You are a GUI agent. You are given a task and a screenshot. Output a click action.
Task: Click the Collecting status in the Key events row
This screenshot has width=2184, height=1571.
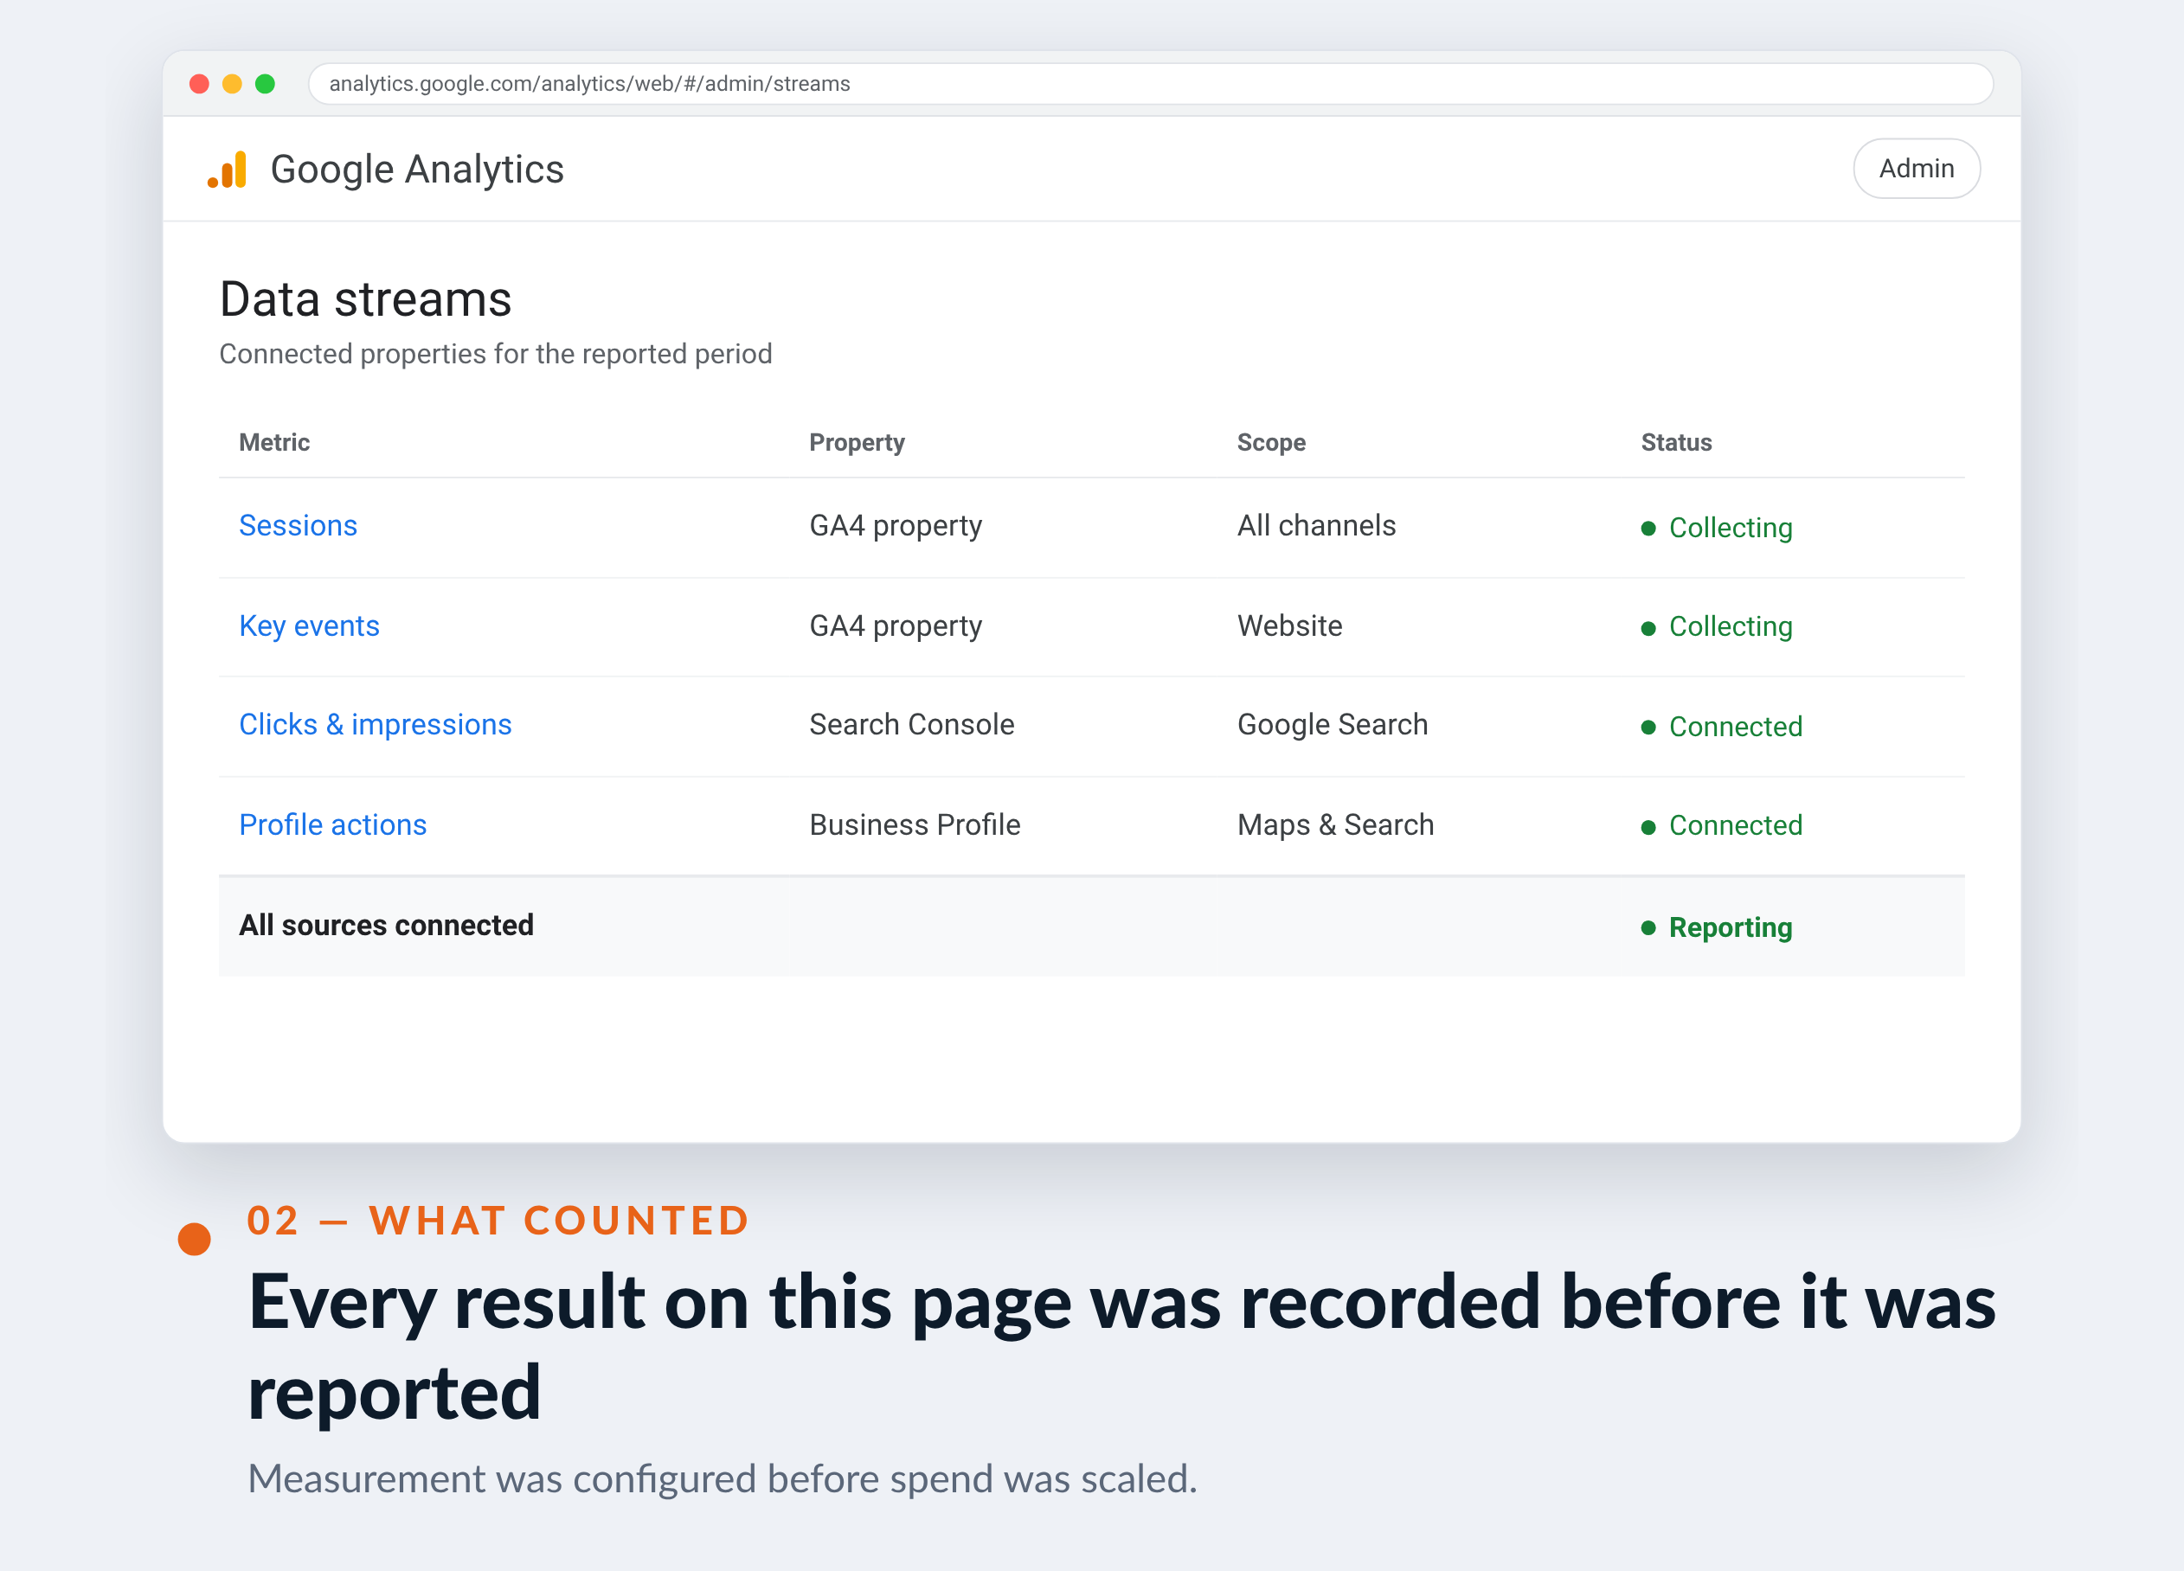point(1717,626)
